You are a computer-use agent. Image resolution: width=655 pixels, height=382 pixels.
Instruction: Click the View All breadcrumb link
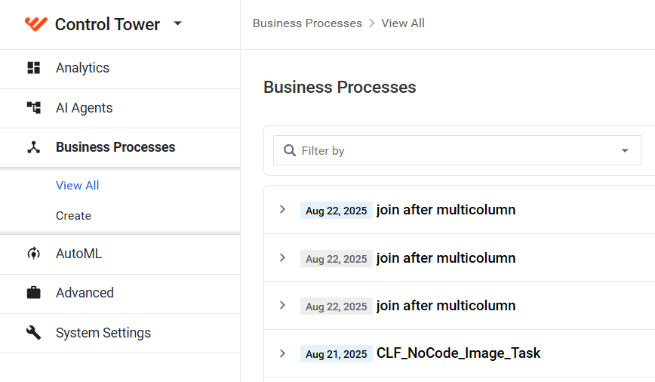tap(403, 23)
